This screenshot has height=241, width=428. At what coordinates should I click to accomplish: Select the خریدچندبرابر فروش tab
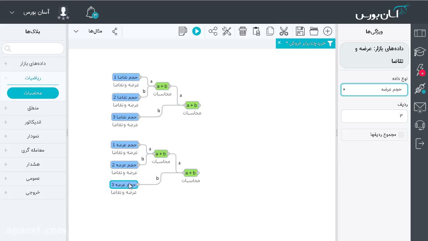[306, 43]
